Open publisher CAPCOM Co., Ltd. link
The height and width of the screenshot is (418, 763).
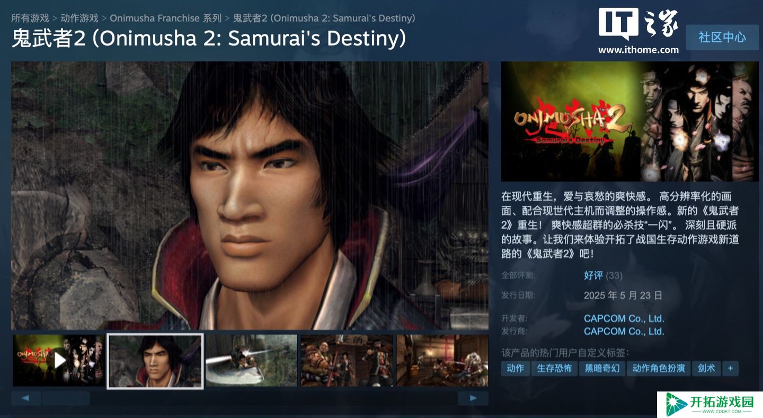click(624, 331)
